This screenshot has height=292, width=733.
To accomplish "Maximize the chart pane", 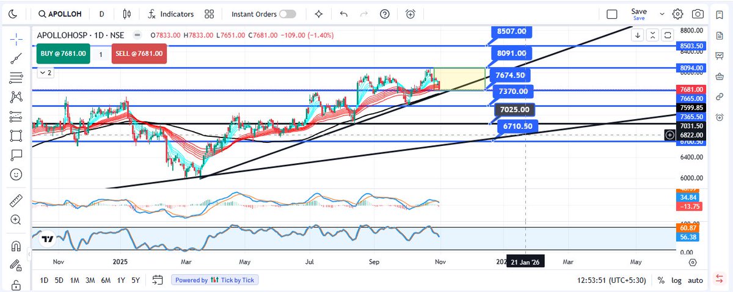I will [x=668, y=35].
